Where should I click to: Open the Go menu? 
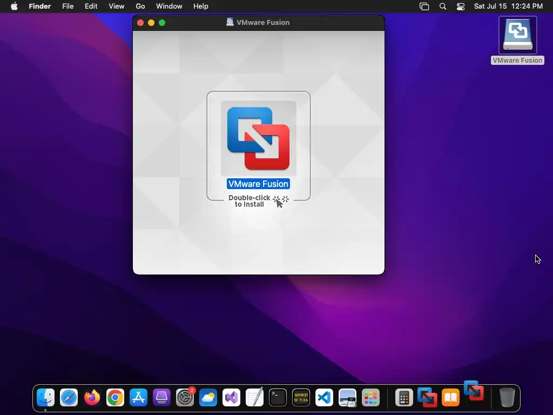[140, 6]
